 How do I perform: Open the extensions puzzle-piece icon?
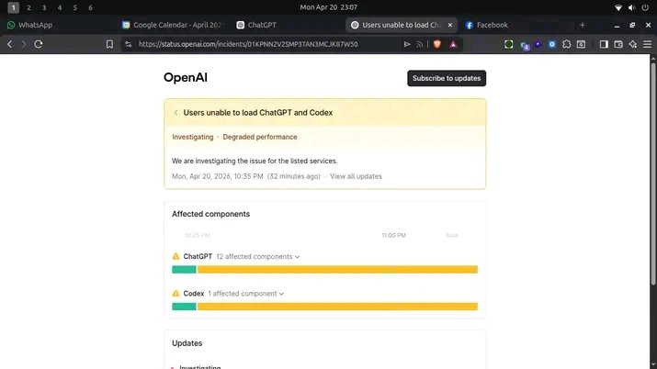coord(567,44)
